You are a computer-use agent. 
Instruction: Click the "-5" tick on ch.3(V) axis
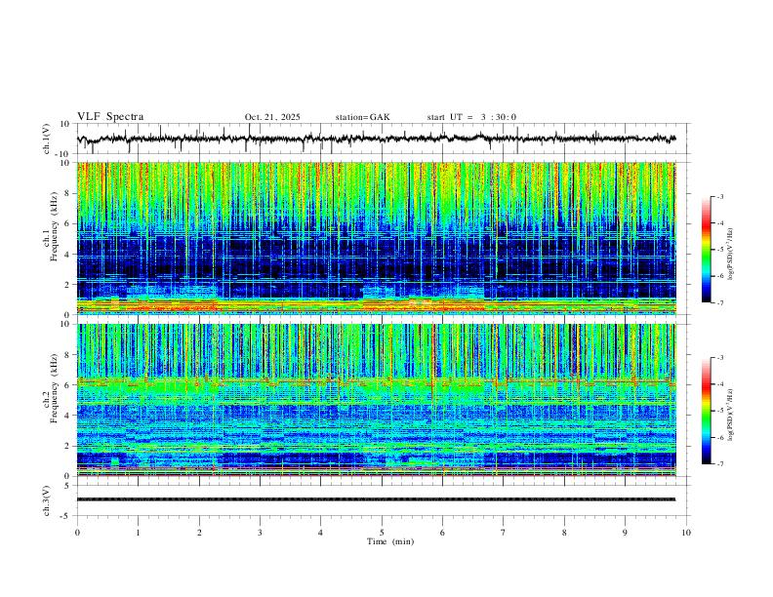(x=66, y=516)
